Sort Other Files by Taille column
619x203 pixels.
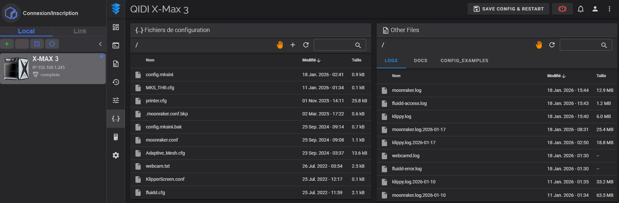click(x=601, y=76)
